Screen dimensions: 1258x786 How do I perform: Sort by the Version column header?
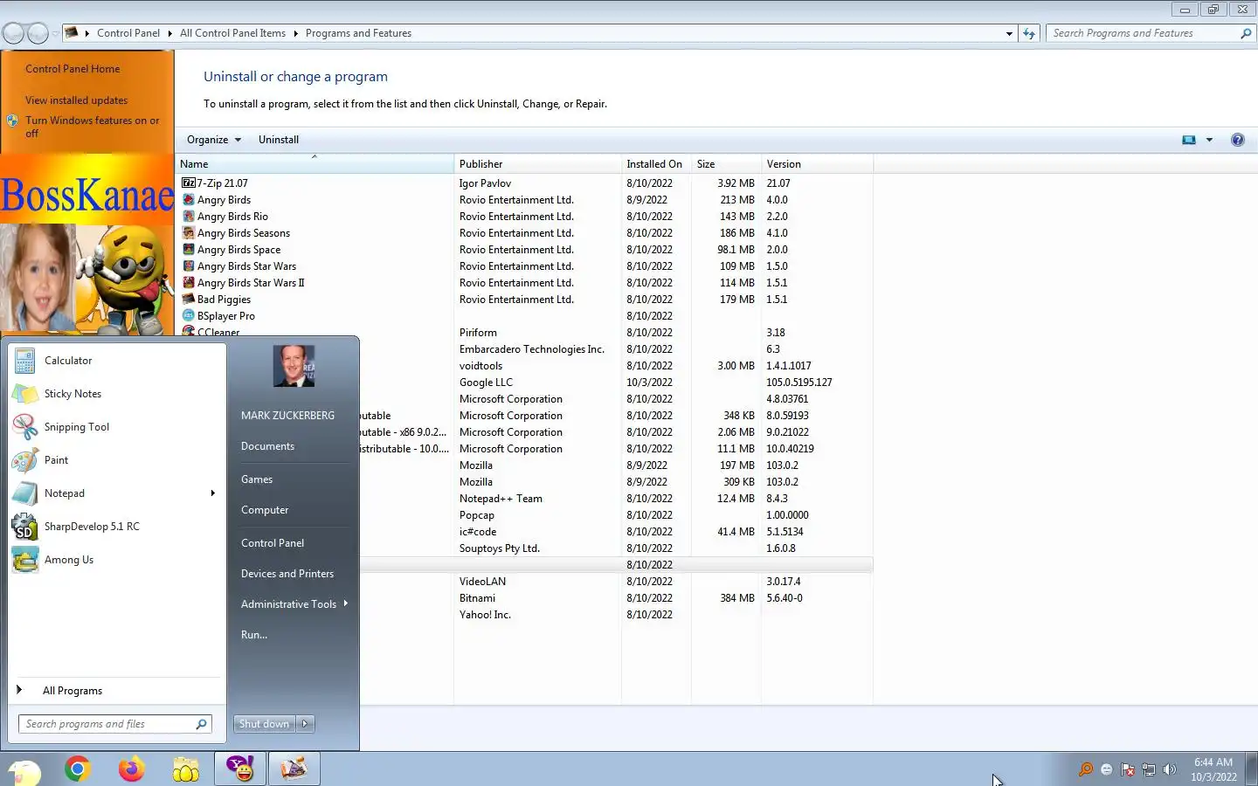point(817,164)
